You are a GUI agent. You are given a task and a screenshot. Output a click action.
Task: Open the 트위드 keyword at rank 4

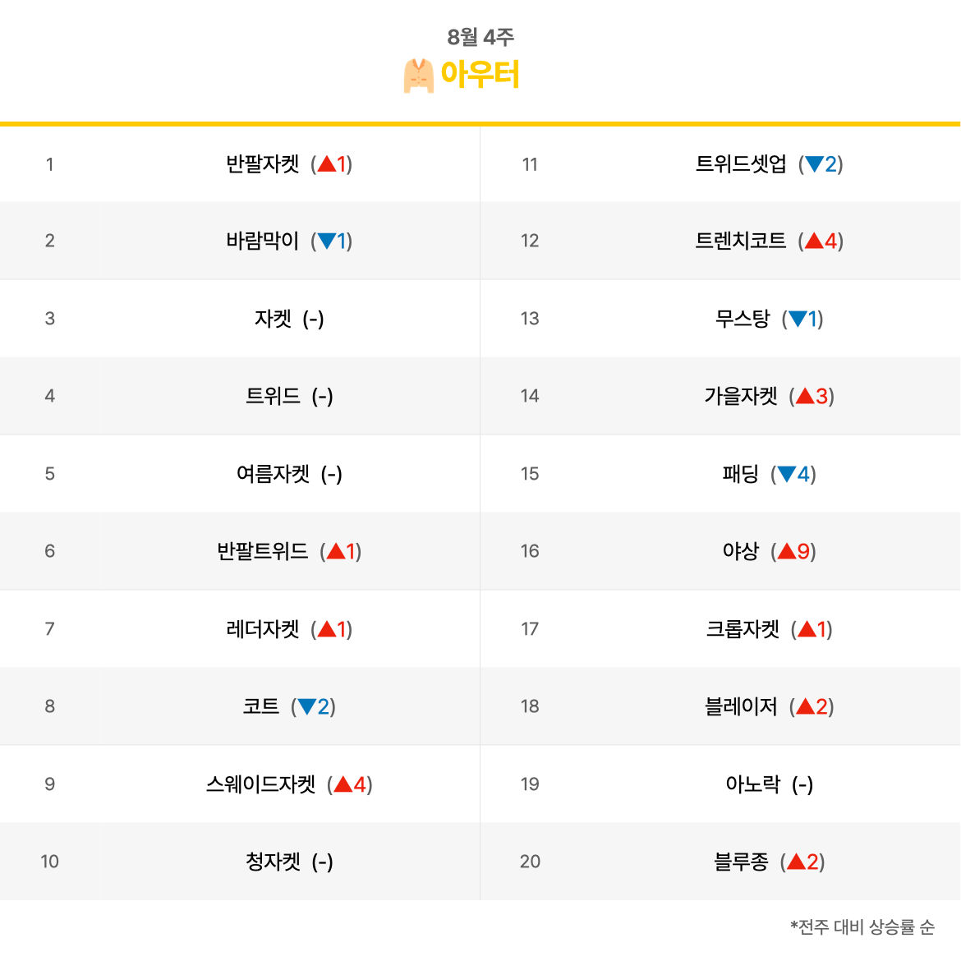[273, 396]
